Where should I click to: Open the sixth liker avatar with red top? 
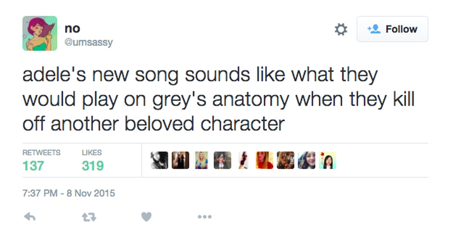[265, 160]
